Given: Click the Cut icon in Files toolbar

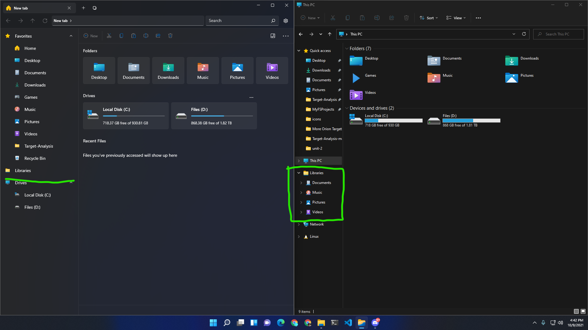Looking at the screenshot, I should (x=109, y=36).
